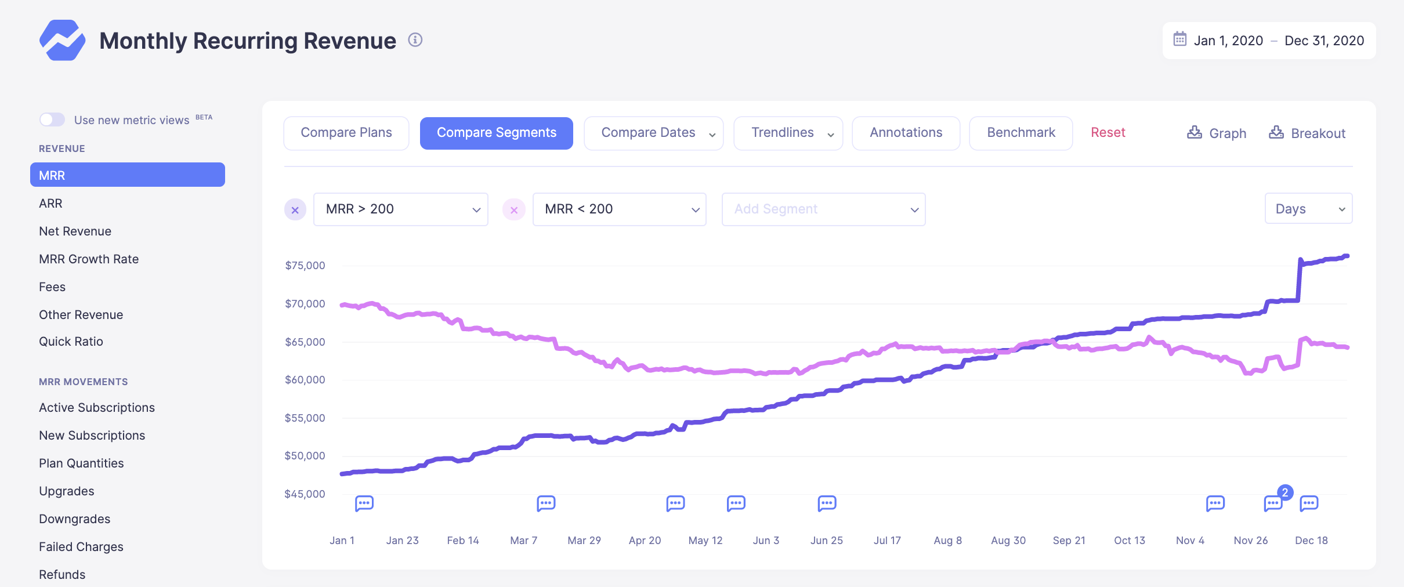Viewport: 1404px width, 587px height.
Task: Expand the Compare Dates dropdown
Action: 653,133
